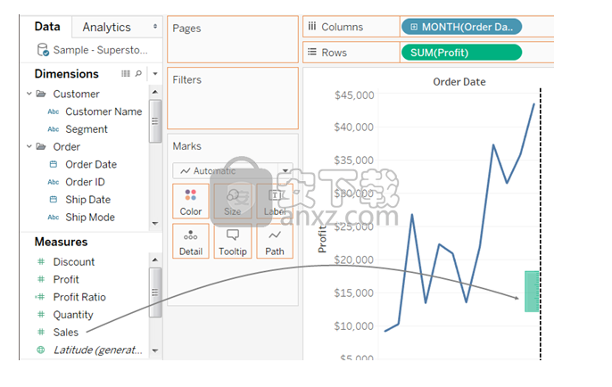Click the Measures list scroll up arrow
This screenshot has width=612, height=387.
coord(155,259)
